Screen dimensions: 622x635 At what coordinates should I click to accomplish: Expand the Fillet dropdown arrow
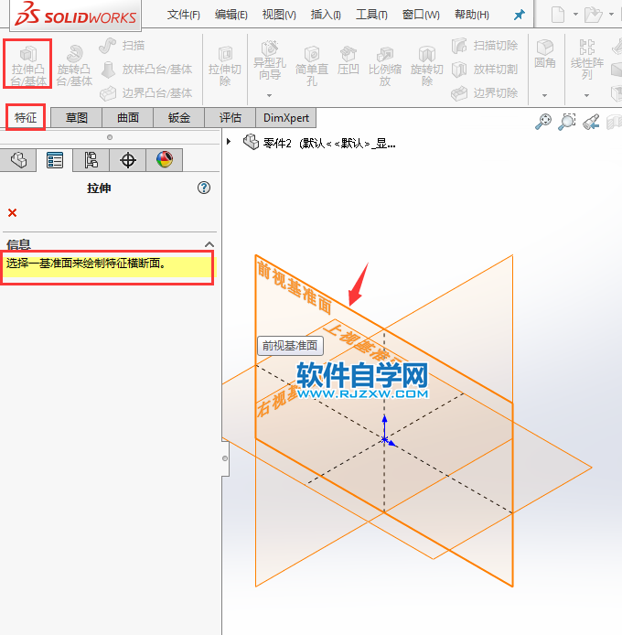544,95
